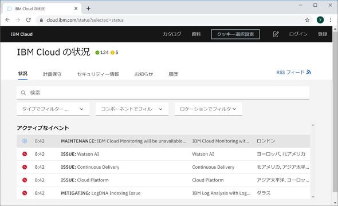Go back with the browser back arrow

(x=7, y=20)
